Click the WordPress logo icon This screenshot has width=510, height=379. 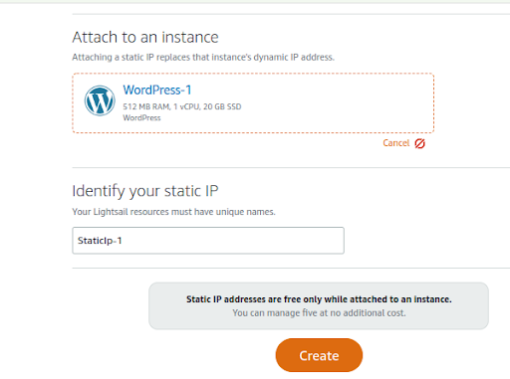tap(100, 100)
